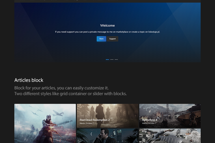Click the Articles block heading
The width and height of the screenshot is (215, 143).
pos(29,80)
